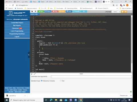Click the new file icon

[x=32, y=11]
